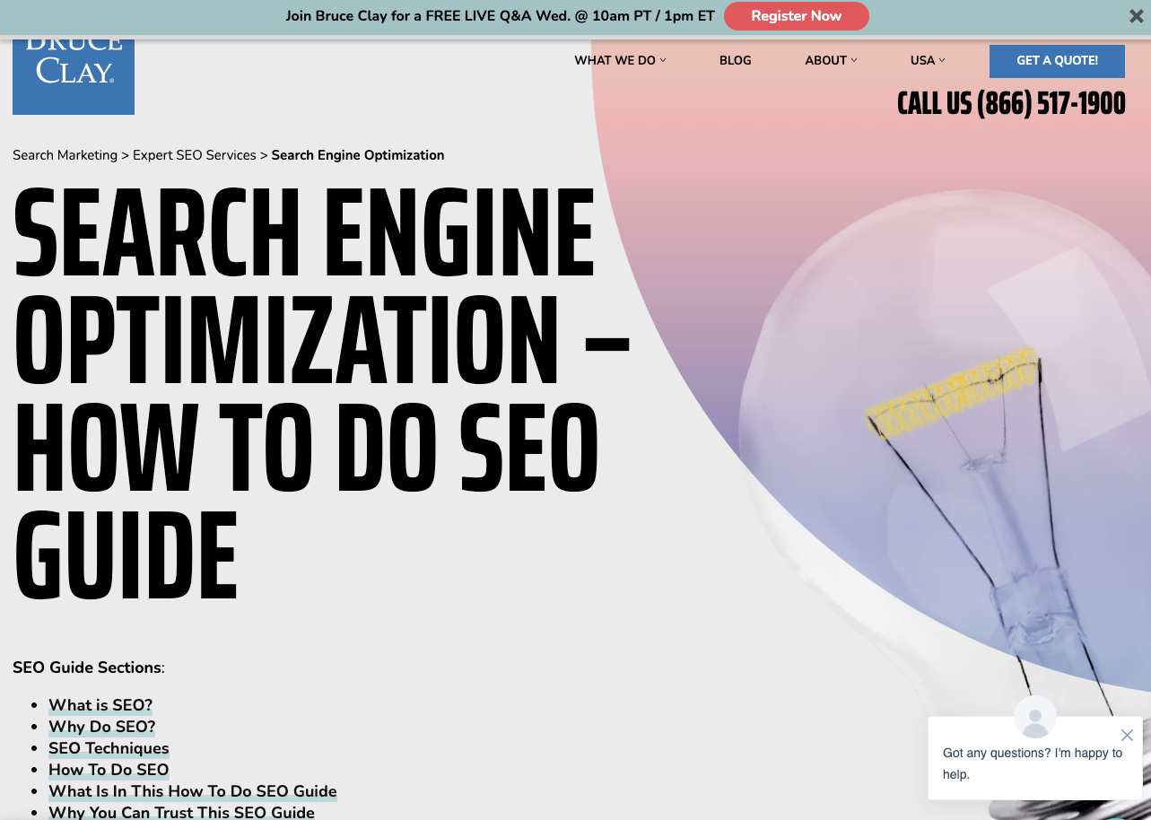Open the chat agent avatar

coord(1035,718)
